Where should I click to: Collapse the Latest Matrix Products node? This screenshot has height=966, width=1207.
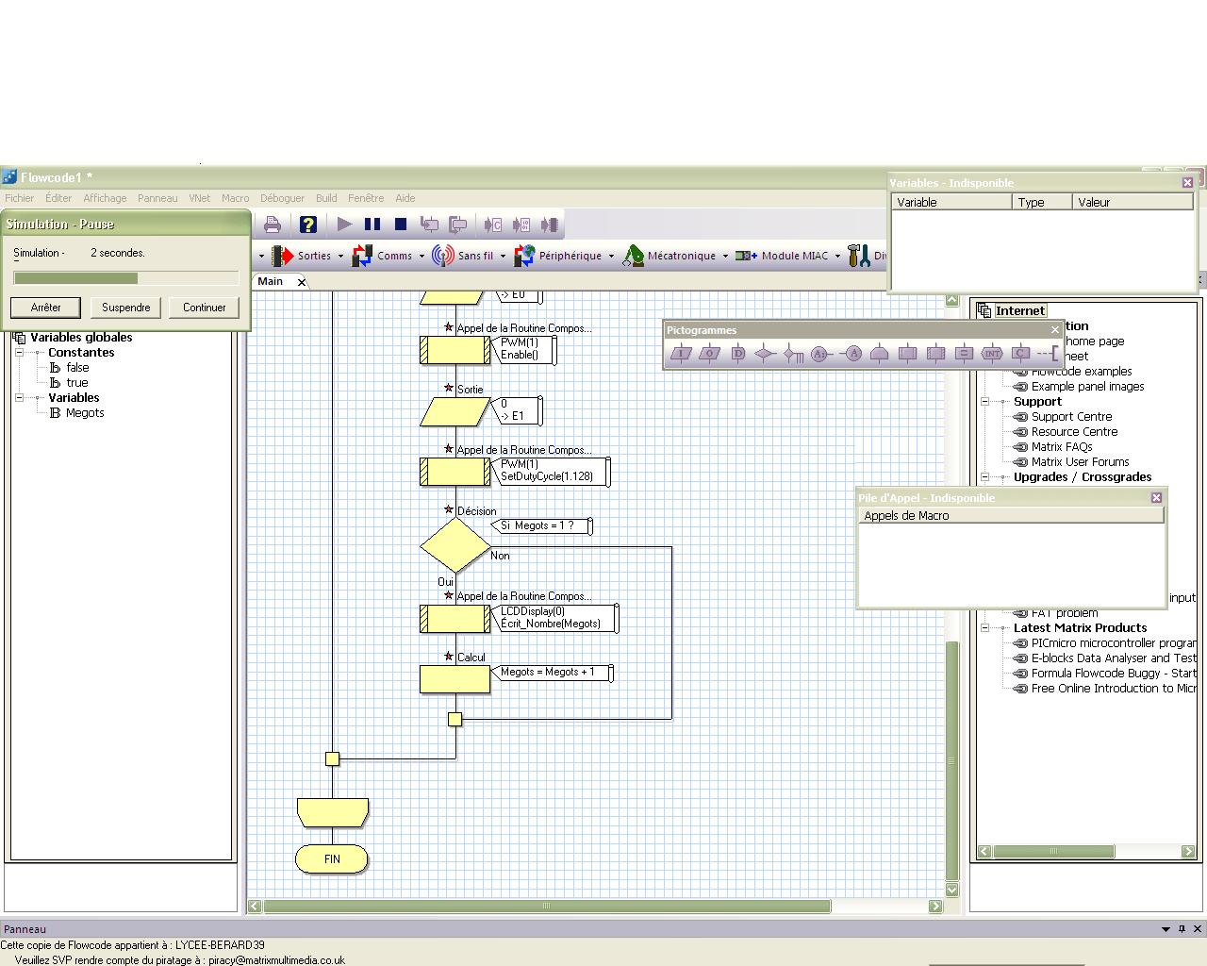pos(985,628)
